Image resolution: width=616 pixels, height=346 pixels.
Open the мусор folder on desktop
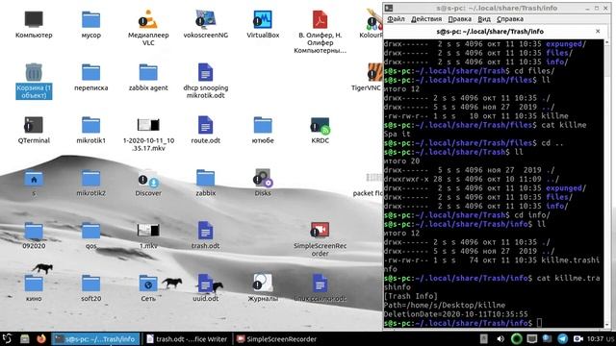(x=90, y=24)
